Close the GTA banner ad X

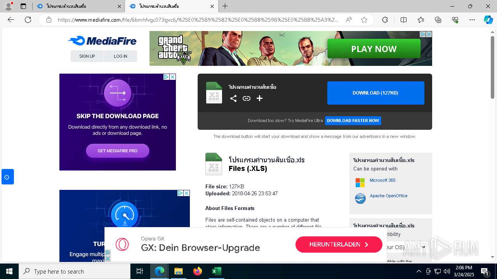(429, 34)
